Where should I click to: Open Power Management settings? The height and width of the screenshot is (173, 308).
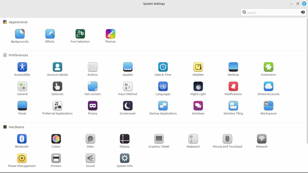[x=22, y=158]
